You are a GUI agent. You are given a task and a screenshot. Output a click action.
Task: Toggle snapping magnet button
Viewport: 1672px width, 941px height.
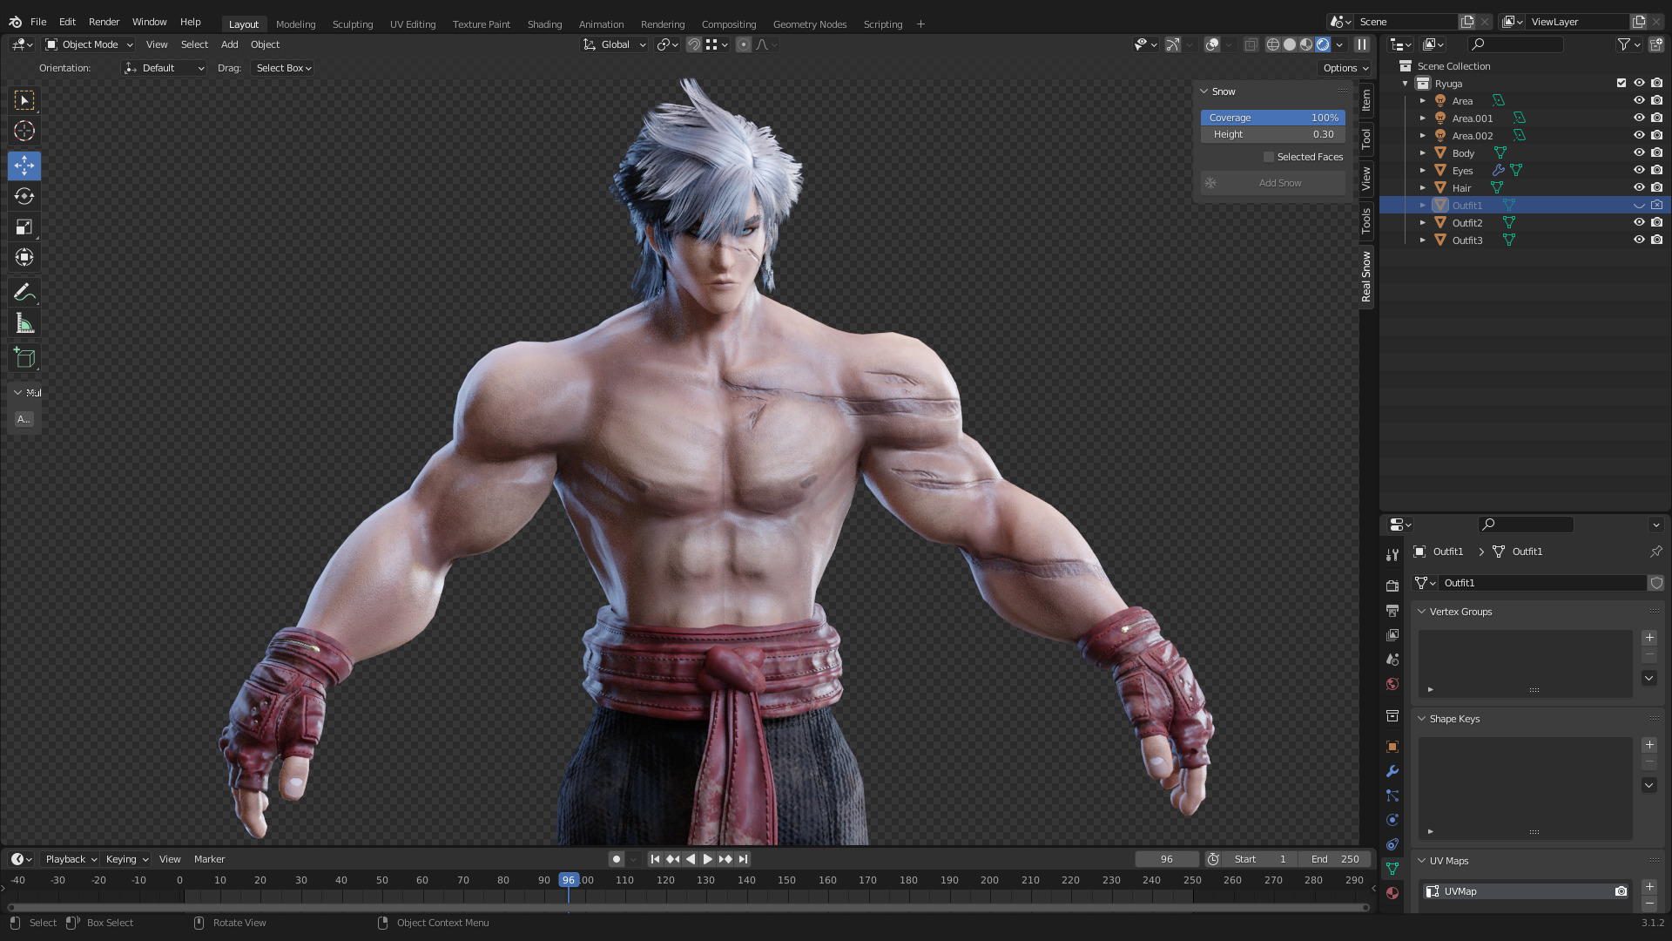(694, 44)
